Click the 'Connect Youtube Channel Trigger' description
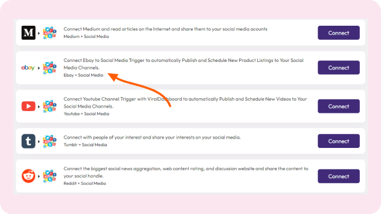 [x=185, y=102]
